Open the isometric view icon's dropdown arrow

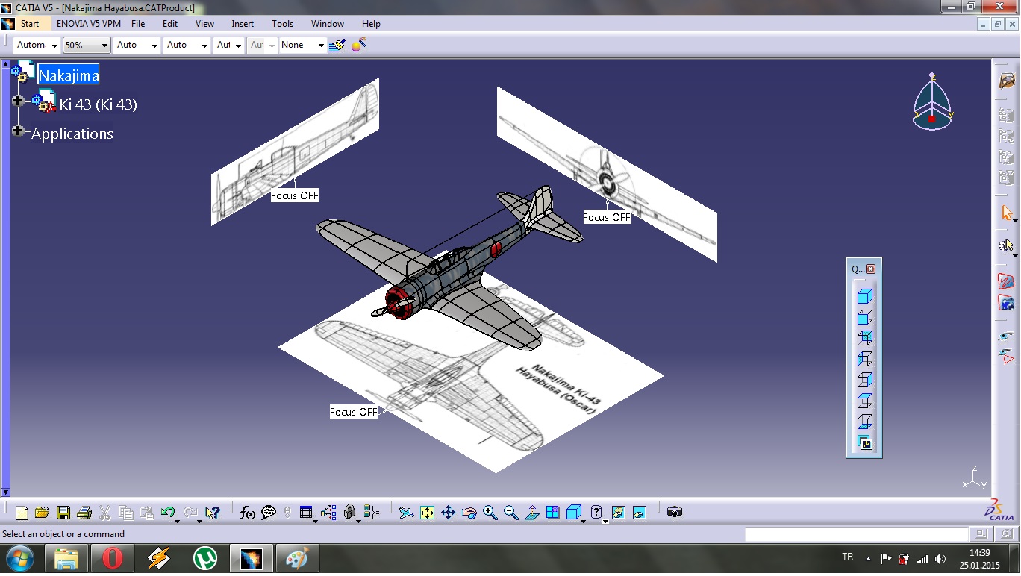(x=584, y=520)
